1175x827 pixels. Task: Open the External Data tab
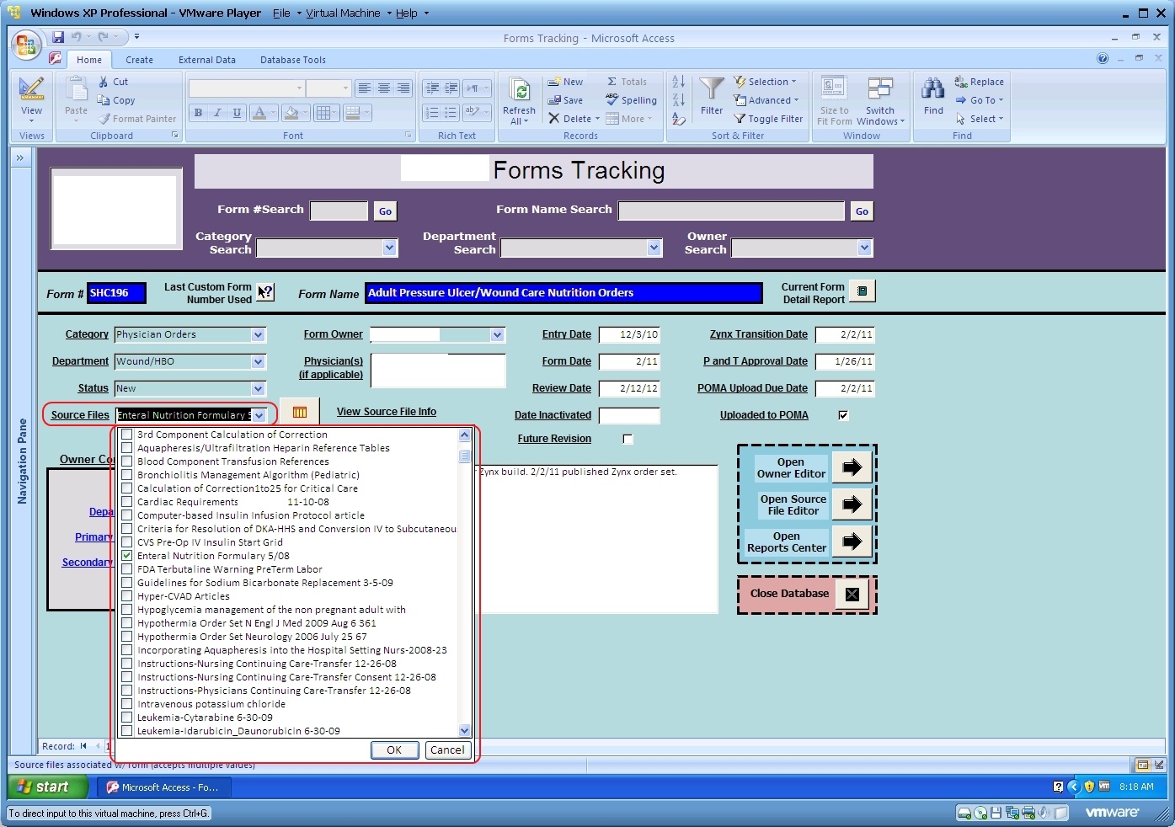[x=207, y=60]
